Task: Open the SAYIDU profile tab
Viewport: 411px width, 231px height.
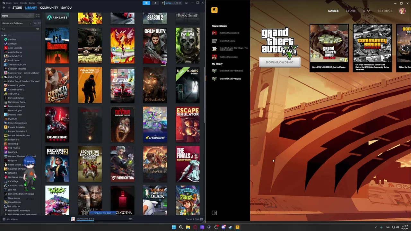Action: click(x=66, y=8)
